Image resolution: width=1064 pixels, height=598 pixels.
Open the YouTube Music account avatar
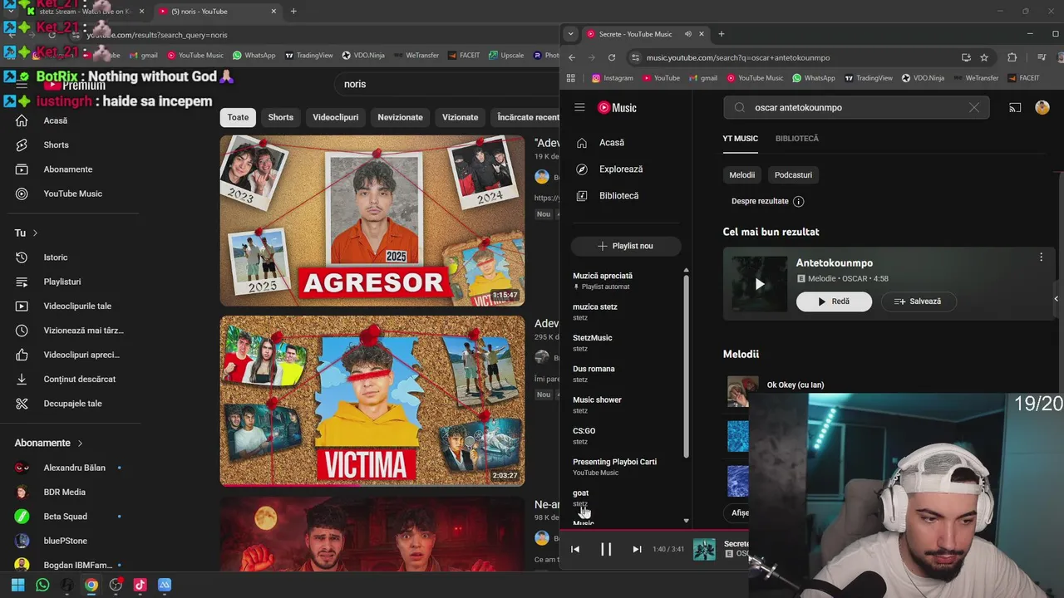click(x=1042, y=107)
